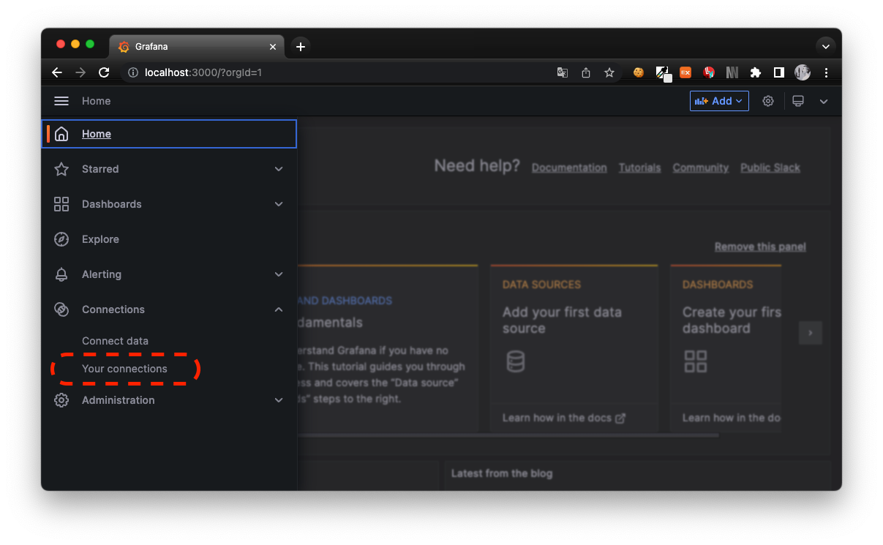The height and width of the screenshot is (545, 883).
Task: Click the browser back arrow
Action: click(57, 72)
